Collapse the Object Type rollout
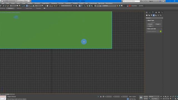Viewport: 178px width, 100px height. coord(151,20)
